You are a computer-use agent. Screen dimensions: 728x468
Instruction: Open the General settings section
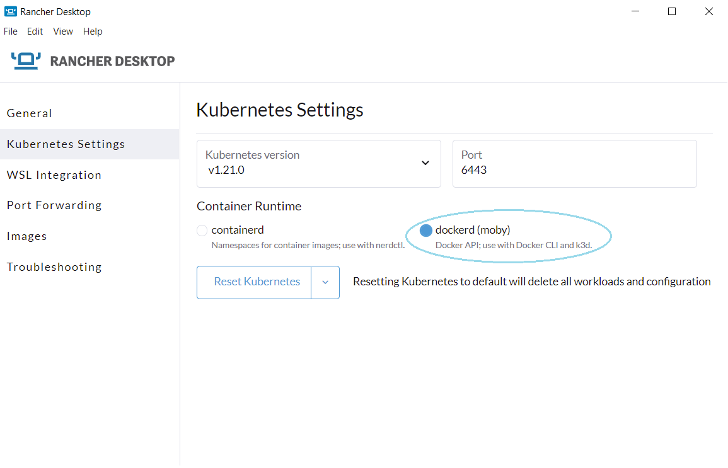[29, 113]
